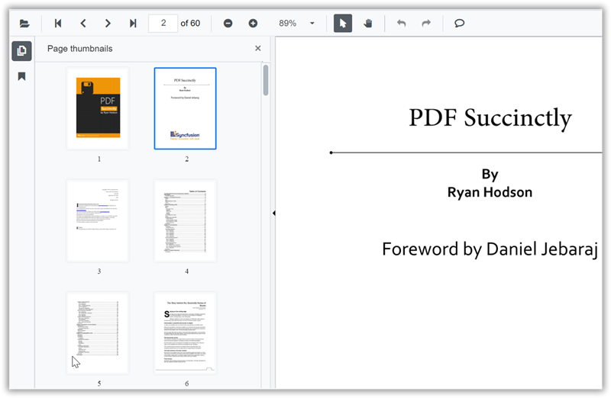Screen dimensions: 611x398
Task: Add a comment annotation
Action: coord(460,24)
